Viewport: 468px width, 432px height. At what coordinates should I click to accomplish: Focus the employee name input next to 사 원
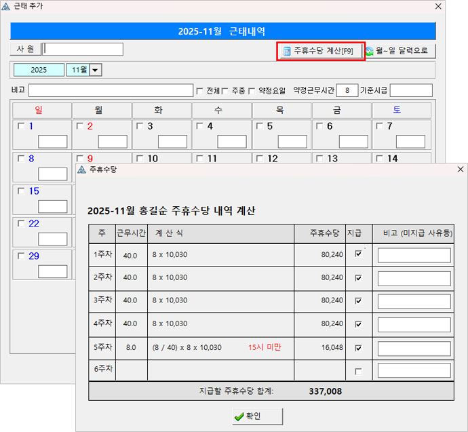coord(83,50)
